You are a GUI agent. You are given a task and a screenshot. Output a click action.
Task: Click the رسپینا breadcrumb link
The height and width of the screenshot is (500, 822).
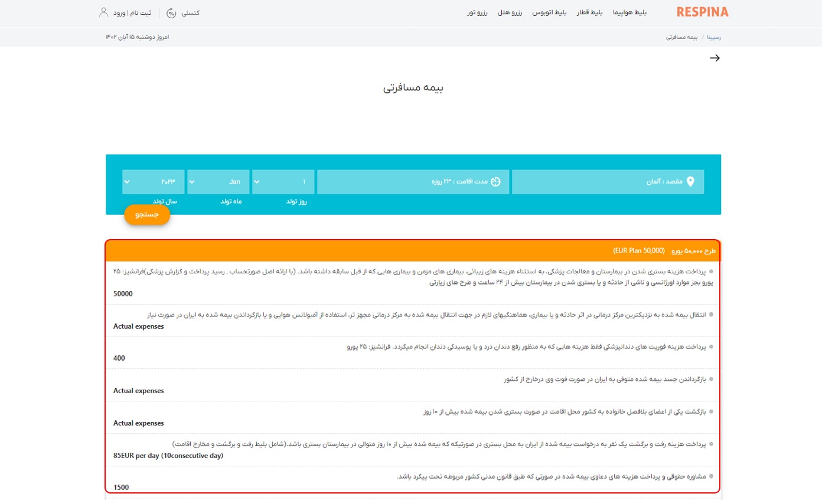point(714,36)
